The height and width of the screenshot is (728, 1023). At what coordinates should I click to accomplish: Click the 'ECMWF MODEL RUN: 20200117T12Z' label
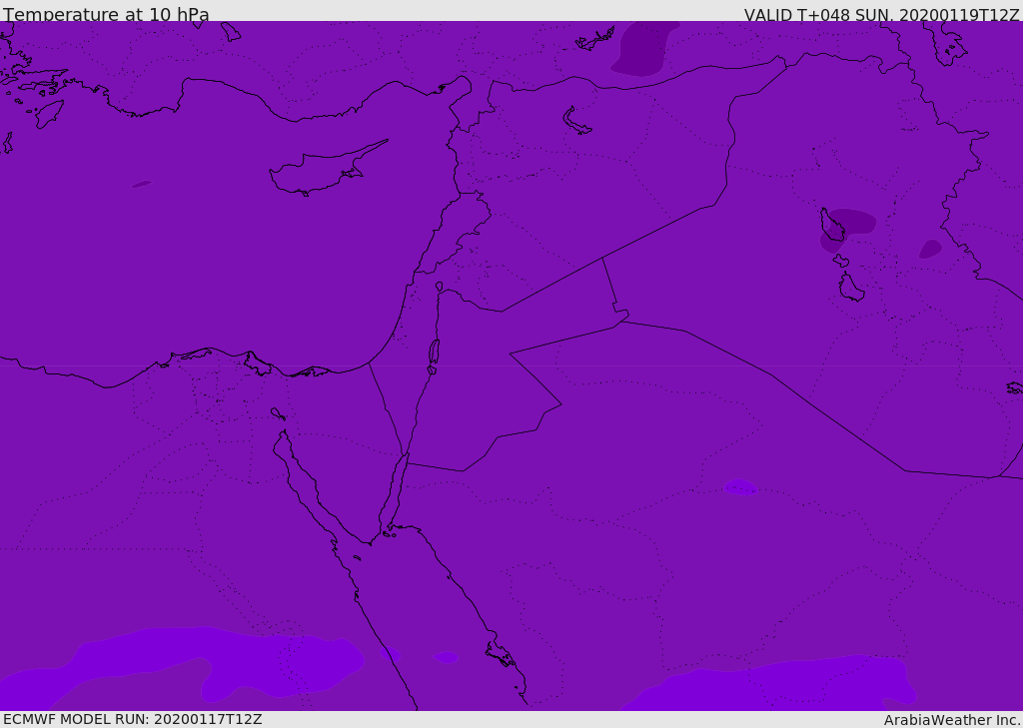[133, 720]
